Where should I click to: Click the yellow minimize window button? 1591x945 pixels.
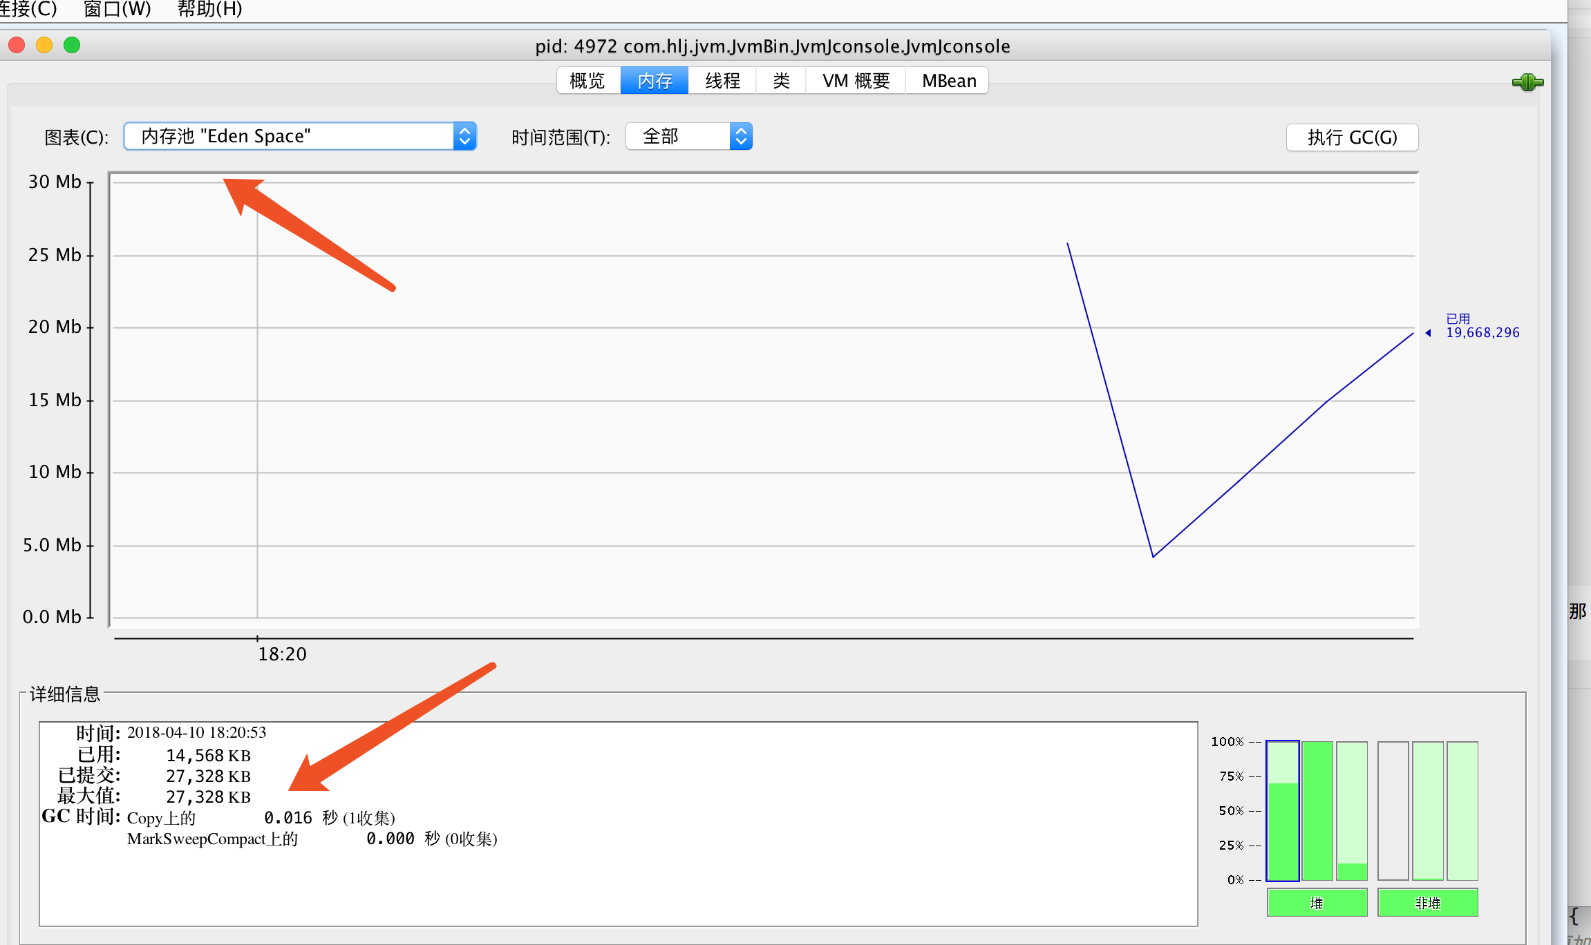coord(44,46)
